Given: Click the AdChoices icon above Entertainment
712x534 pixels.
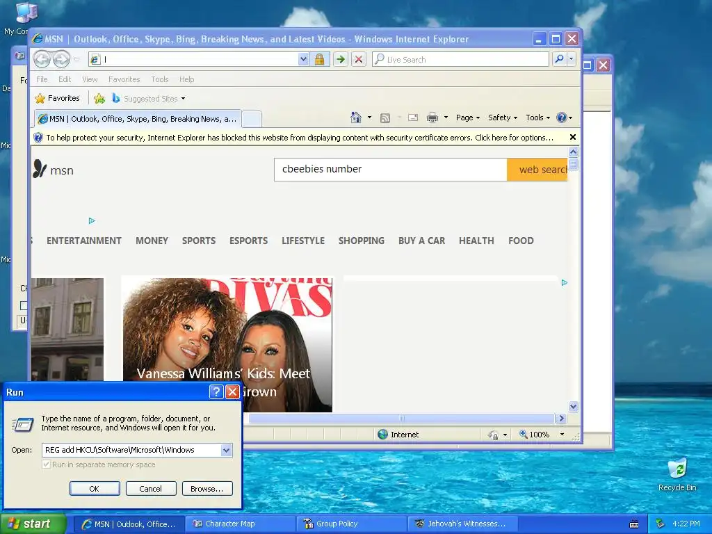Looking at the screenshot, I should coord(92,220).
